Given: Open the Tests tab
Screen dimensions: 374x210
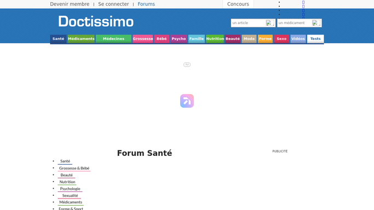Looking at the screenshot, I should pos(315,39).
